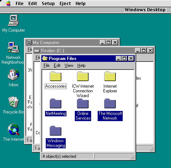Select the Accessories folder icon
This screenshot has width=171, height=168.
pyautogui.click(x=56, y=76)
